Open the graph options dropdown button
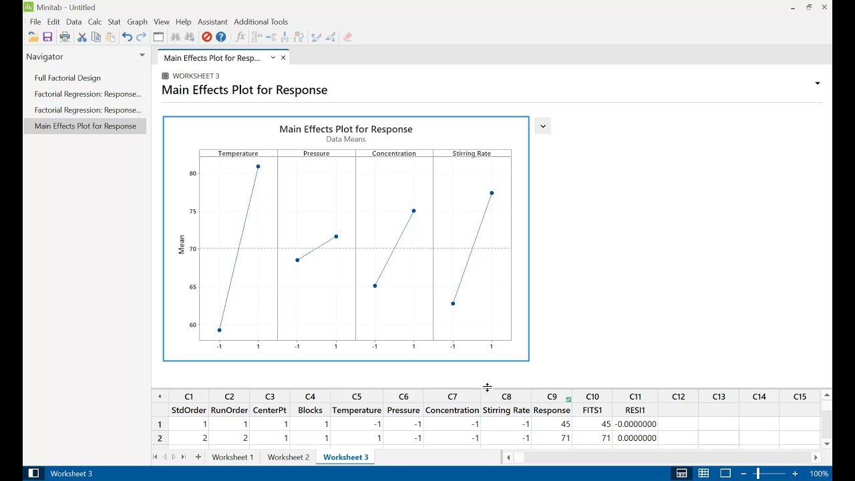This screenshot has width=855, height=481. click(x=542, y=126)
